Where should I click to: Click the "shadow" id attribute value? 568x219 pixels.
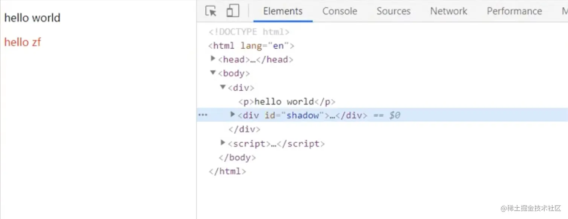pyautogui.click(x=303, y=115)
